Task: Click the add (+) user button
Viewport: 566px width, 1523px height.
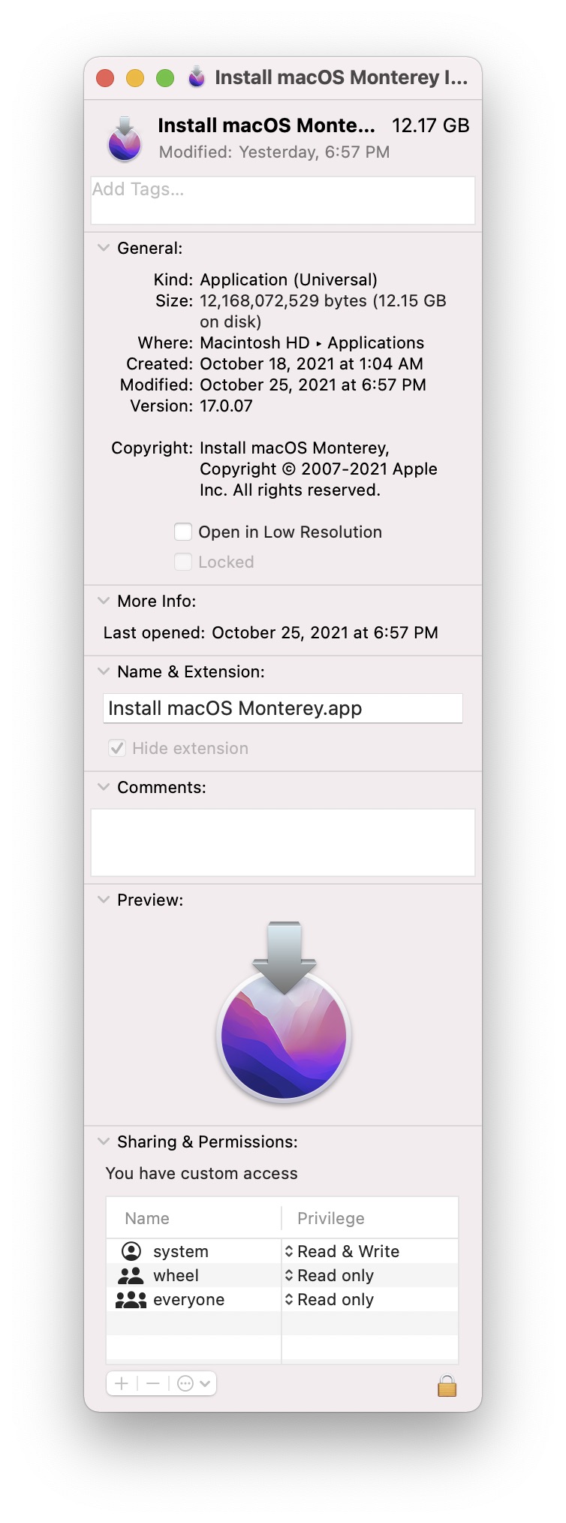Action: pos(122,1383)
